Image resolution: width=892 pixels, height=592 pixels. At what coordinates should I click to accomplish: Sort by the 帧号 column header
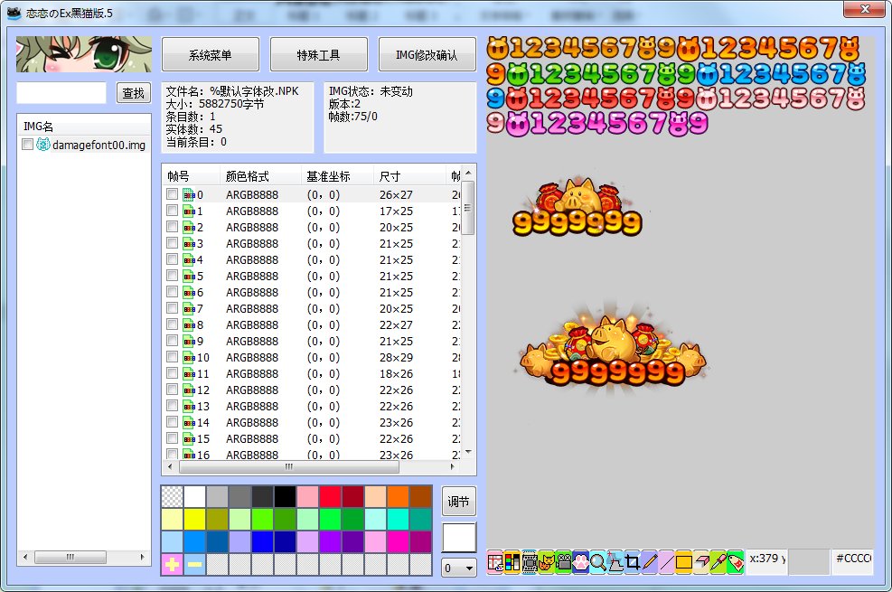(x=191, y=175)
